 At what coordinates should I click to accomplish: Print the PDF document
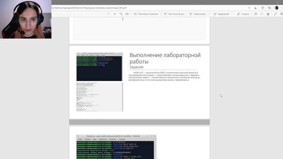256,14
